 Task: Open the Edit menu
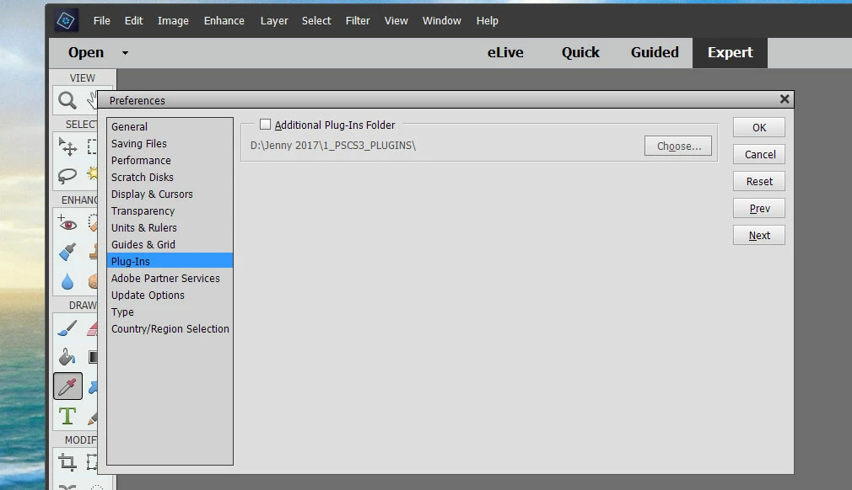click(x=133, y=20)
